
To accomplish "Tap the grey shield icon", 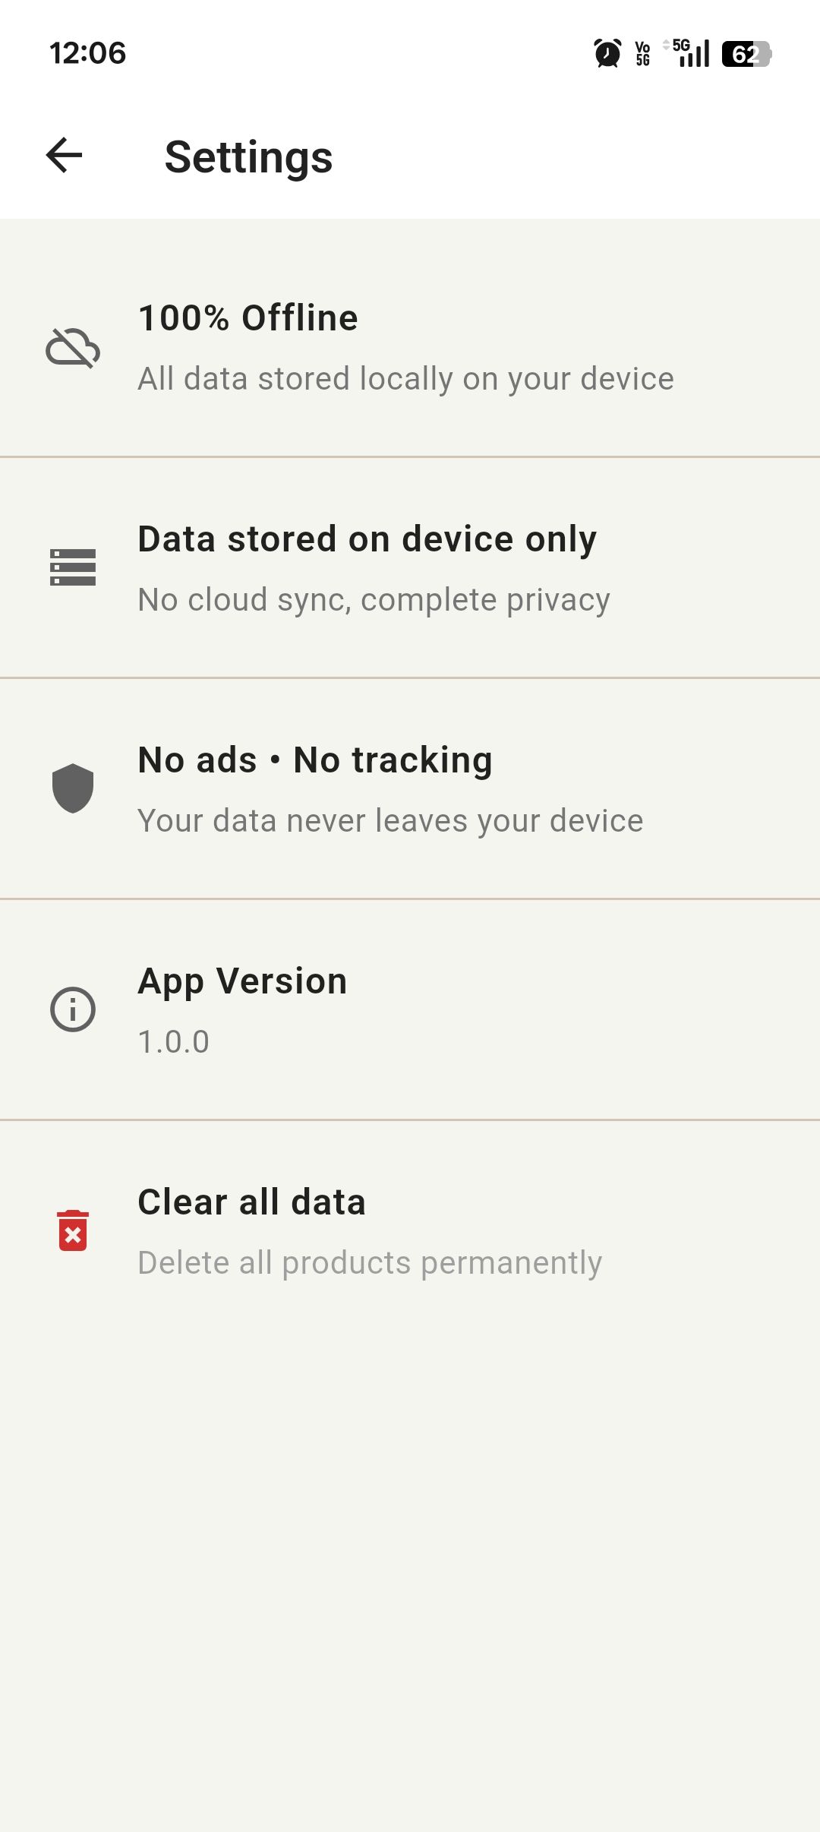I will click(73, 788).
